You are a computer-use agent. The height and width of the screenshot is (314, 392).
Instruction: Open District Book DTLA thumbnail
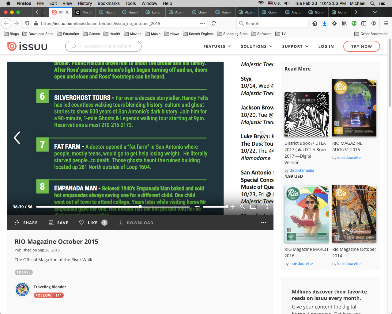point(307,114)
